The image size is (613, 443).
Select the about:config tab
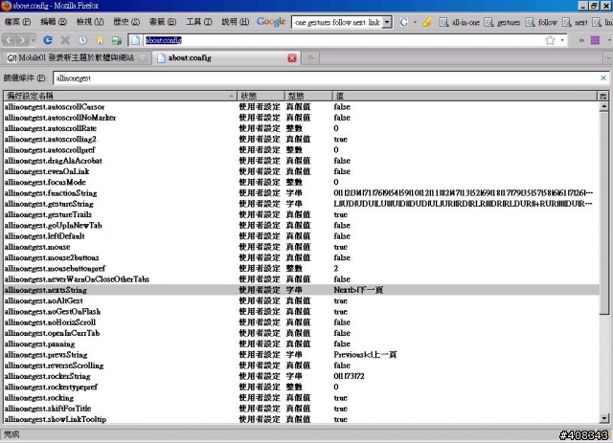(x=227, y=57)
